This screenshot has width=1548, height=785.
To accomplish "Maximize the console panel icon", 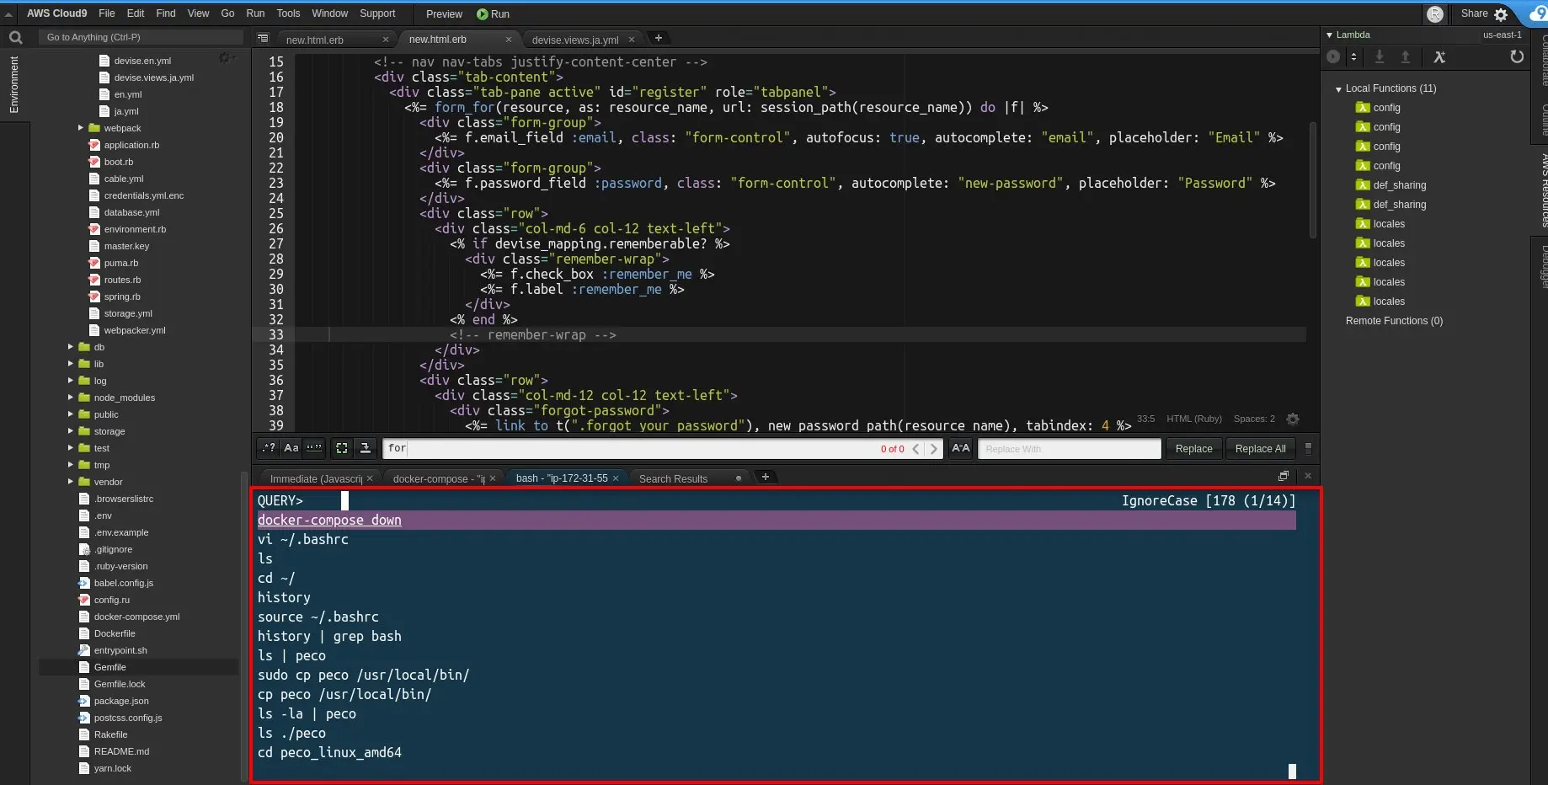I will 1284,476.
